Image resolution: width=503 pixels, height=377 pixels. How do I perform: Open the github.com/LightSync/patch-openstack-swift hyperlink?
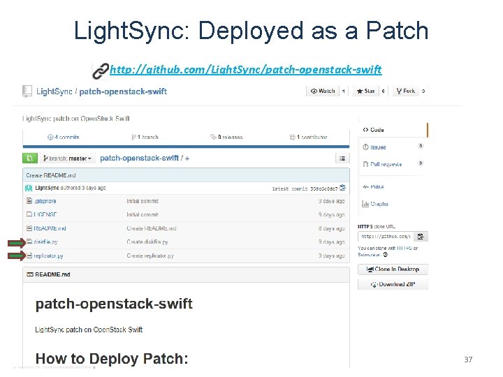coord(245,70)
